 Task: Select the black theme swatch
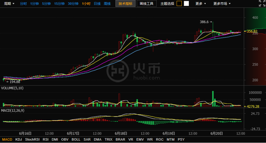coord(179,4)
